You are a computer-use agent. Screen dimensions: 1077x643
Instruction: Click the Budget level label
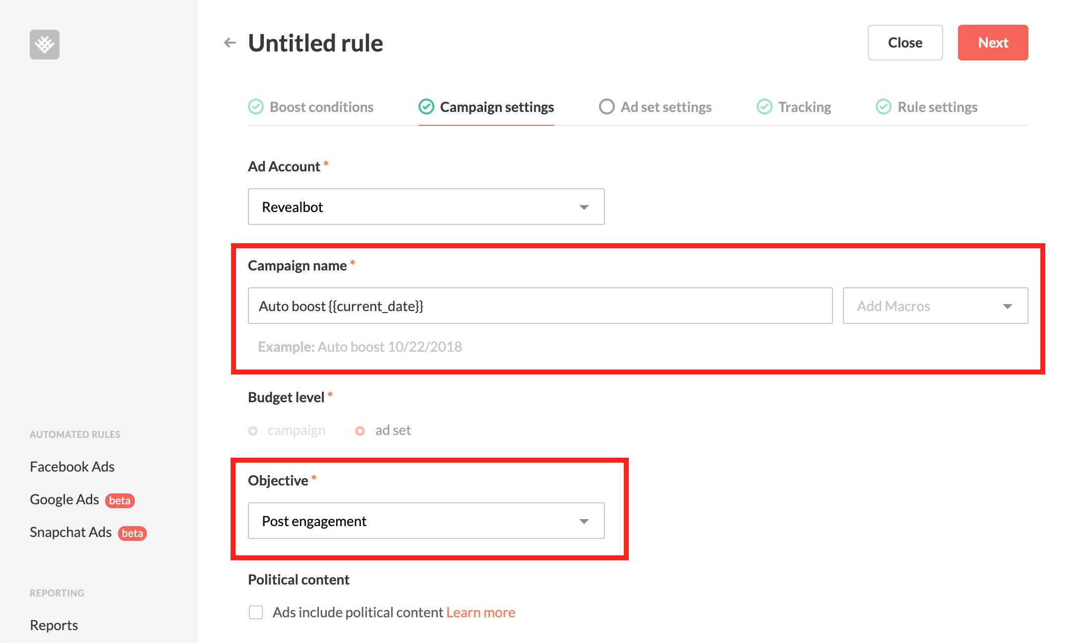pos(286,397)
